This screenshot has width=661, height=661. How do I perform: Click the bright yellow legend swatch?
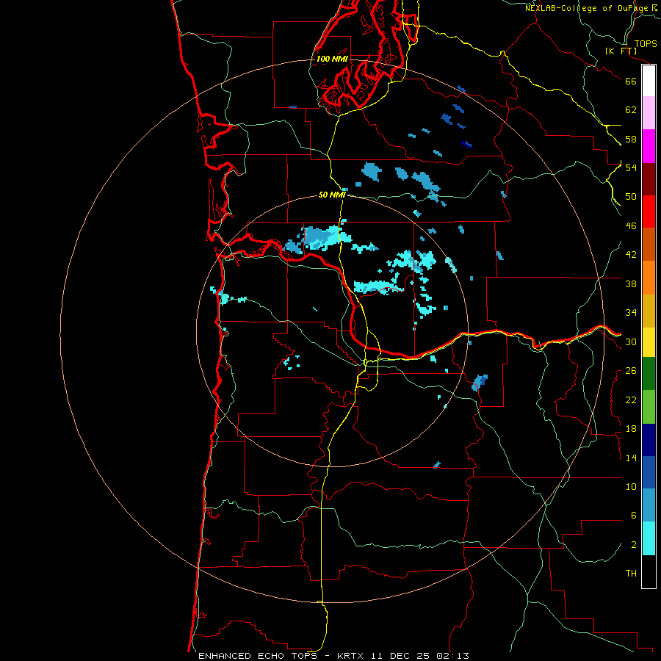[649, 342]
